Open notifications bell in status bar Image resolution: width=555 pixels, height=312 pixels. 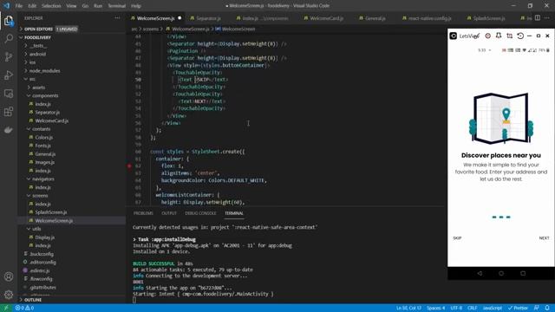pos(547,308)
